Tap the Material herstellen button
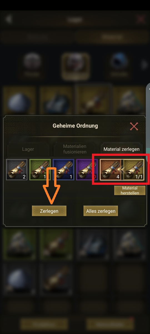 [130, 191]
